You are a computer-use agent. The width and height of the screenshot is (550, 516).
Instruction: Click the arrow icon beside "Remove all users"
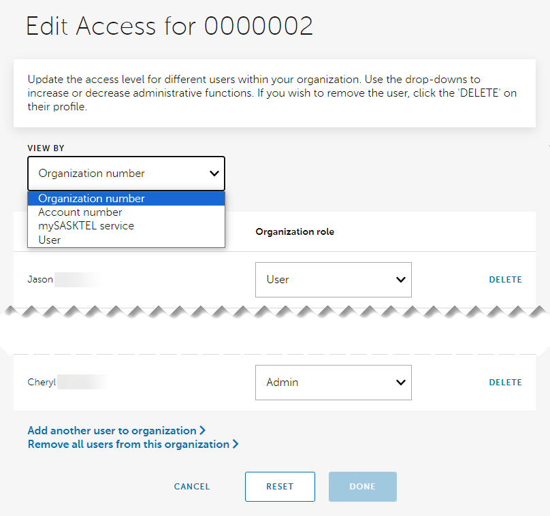tap(236, 444)
